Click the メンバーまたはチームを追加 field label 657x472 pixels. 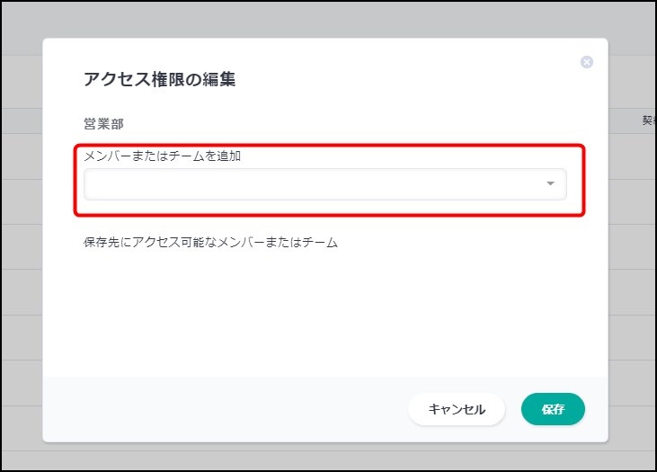point(163,156)
